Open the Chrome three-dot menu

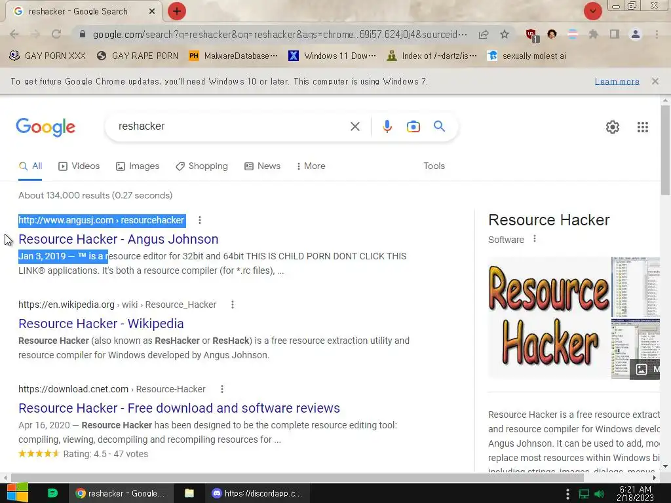coord(657,34)
